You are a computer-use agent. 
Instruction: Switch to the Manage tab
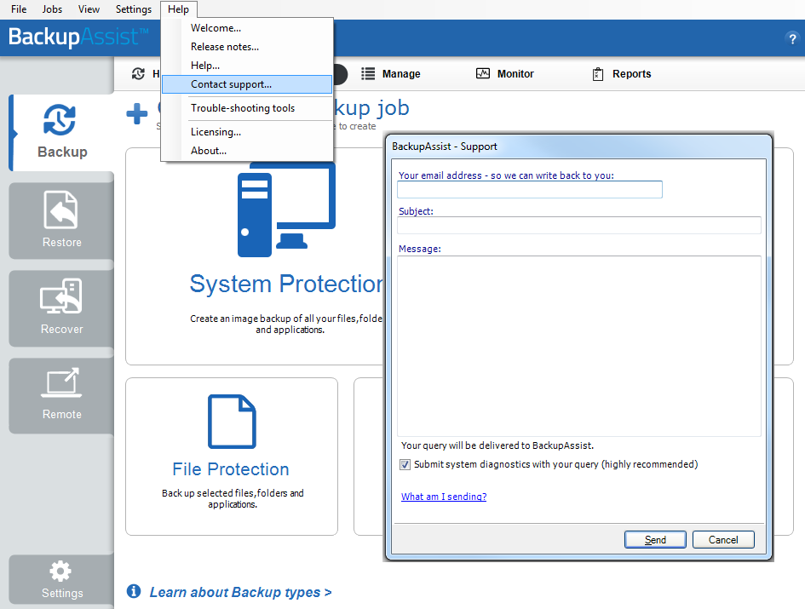coord(391,74)
